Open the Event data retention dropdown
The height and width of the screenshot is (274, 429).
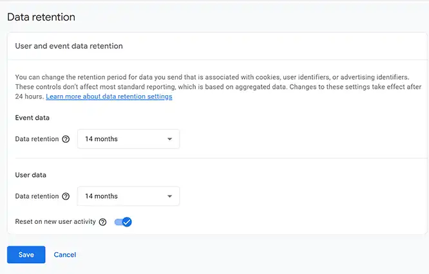pos(128,139)
